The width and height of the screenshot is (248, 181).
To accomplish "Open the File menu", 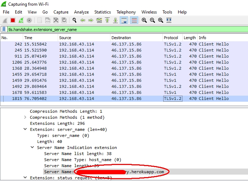I will coord(6,12).
